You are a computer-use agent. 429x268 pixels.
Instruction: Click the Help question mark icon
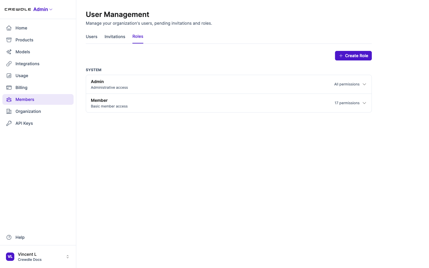click(9, 237)
